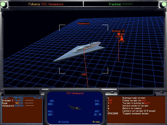167x125 pixels.
Task: Click the Following: SSD Vengeance header
Action: pyautogui.click(x=42, y=4)
